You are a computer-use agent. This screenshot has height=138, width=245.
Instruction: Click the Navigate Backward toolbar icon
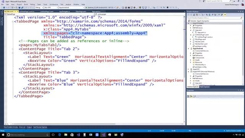coord(4,8)
